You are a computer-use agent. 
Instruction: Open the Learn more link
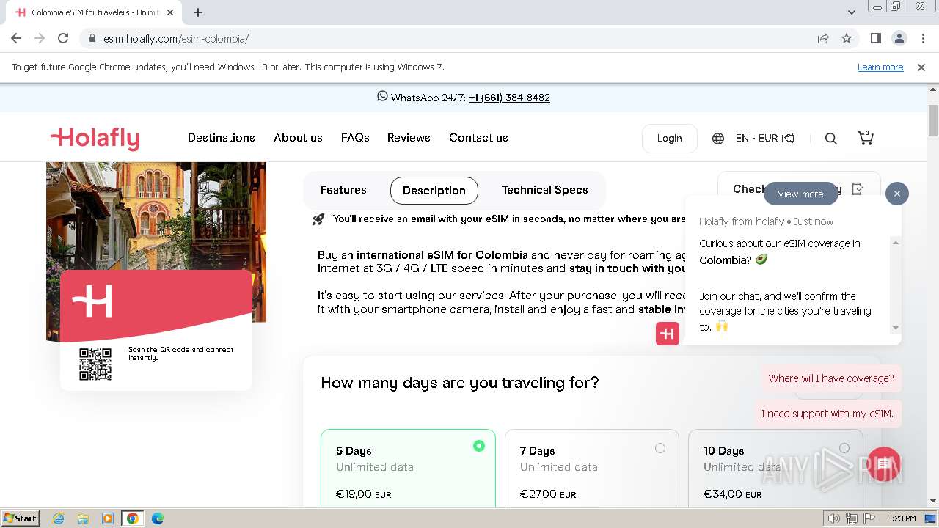pos(880,67)
